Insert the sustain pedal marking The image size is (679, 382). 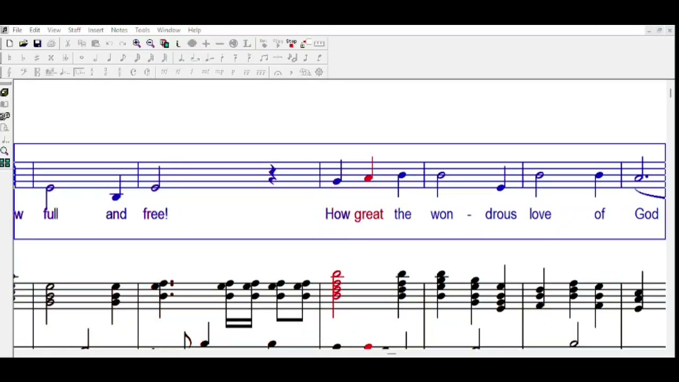(x=305, y=72)
